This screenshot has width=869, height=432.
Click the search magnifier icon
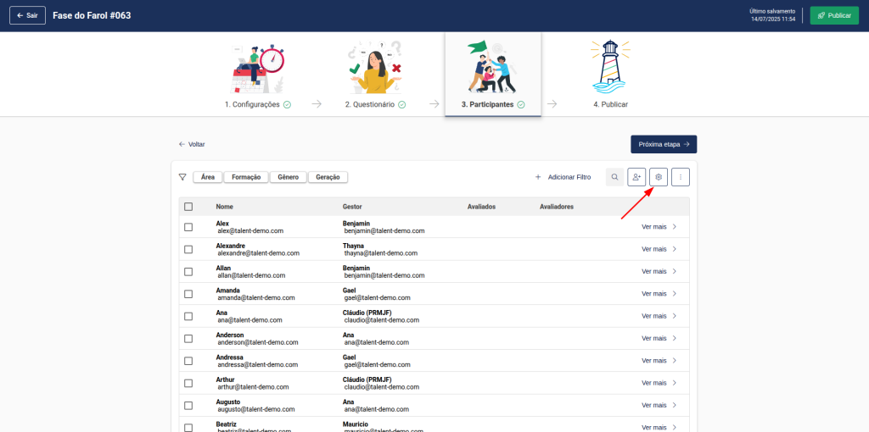(614, 177)
